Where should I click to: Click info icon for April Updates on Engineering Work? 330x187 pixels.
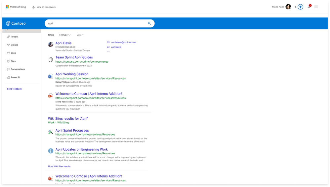[51, 151]
